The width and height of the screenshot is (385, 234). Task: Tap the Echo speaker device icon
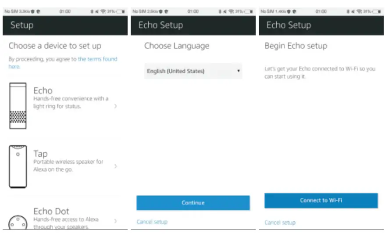tap(18, 106)
